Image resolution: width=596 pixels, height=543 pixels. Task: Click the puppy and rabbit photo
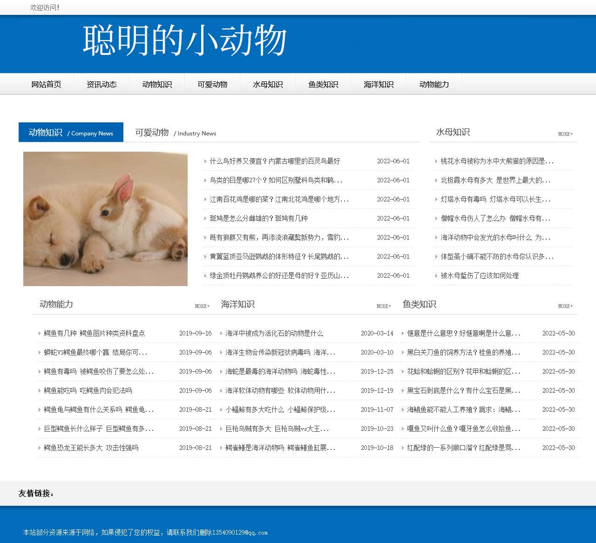tap(105, 219)
